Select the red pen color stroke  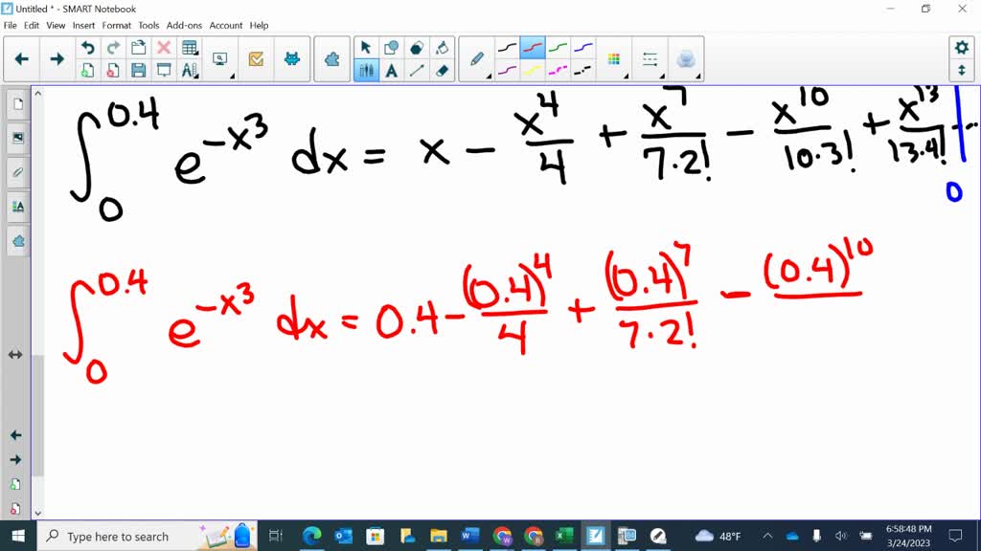pos(533,46)
